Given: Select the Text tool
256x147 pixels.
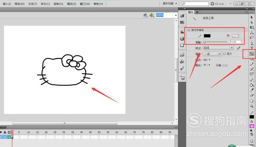Looking at the screenshot, I should [252, 48].
